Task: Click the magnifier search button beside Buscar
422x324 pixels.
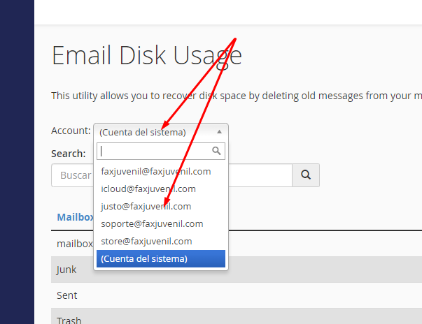Action: pos(306,175)
